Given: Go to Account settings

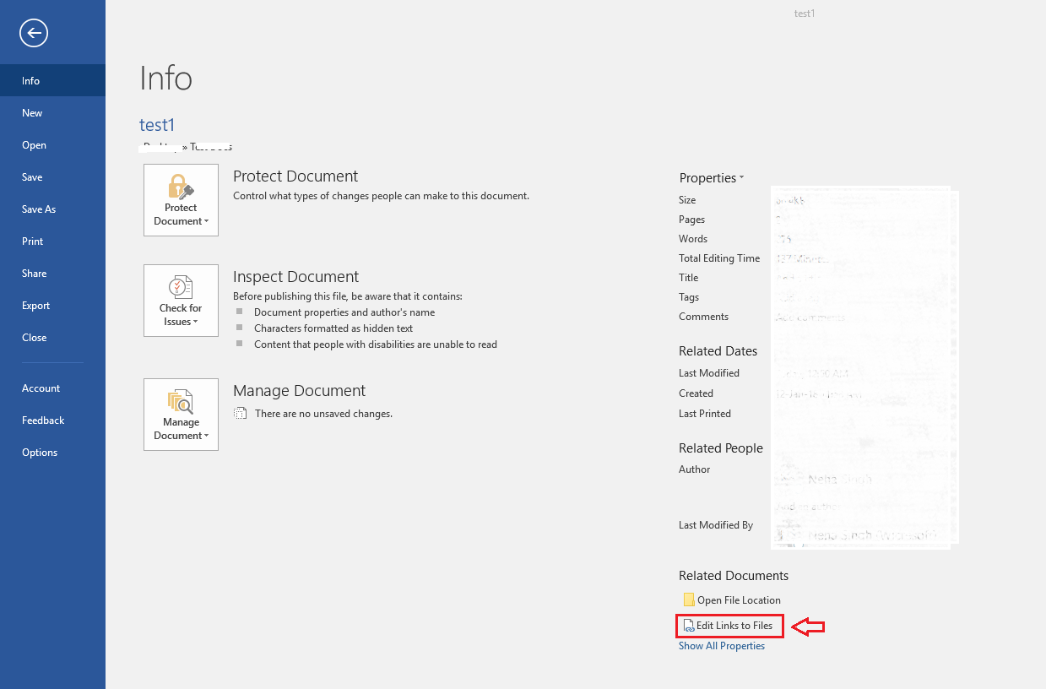Looking at the screenshot, I should pos(41,388).
